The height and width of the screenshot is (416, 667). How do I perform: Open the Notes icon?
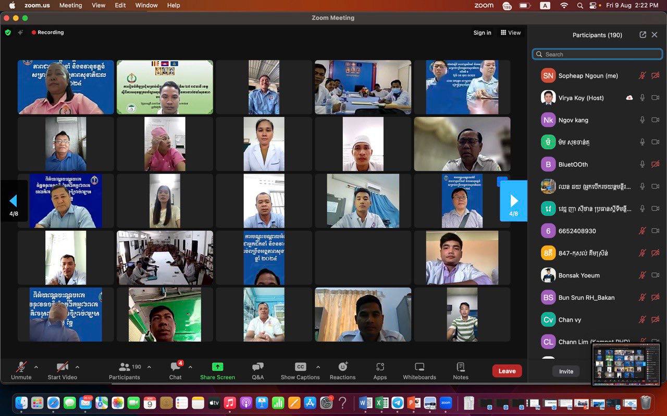click(x=461, y=367)
